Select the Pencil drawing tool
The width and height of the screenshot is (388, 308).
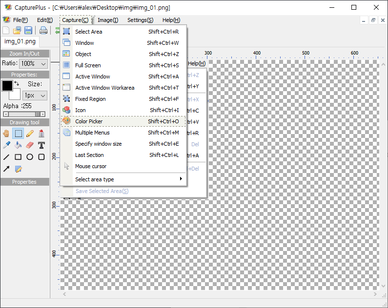pos(30,133)
